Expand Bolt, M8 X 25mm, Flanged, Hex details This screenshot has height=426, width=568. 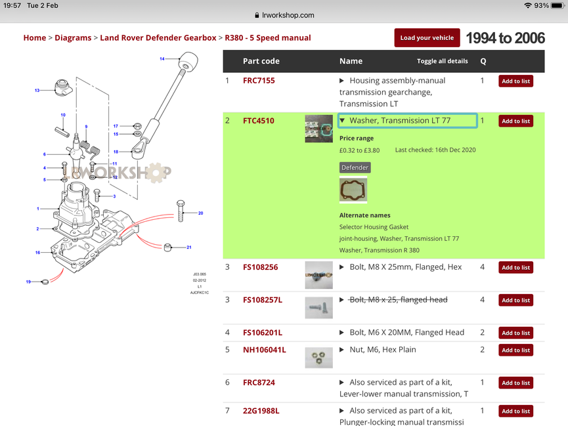coord(341,267)
